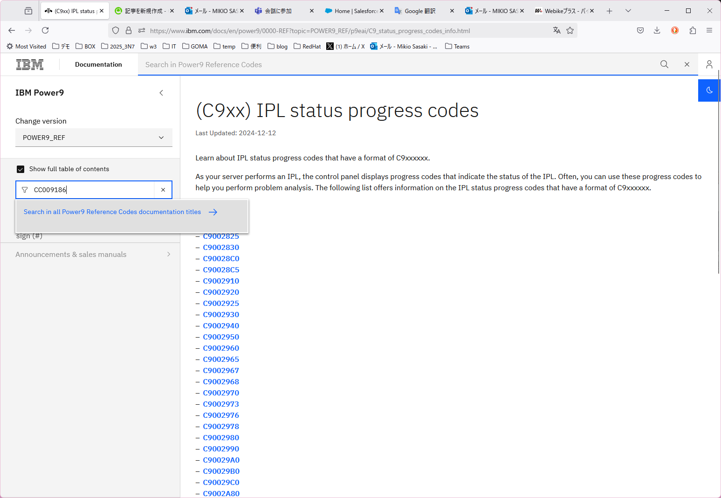Open code C90029B0 link
The image size is (721, 498).
(221, 471)
